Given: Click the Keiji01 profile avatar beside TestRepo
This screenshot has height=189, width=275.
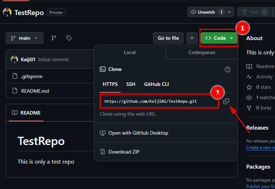Looking at the screenshot, I should (7, 13).
